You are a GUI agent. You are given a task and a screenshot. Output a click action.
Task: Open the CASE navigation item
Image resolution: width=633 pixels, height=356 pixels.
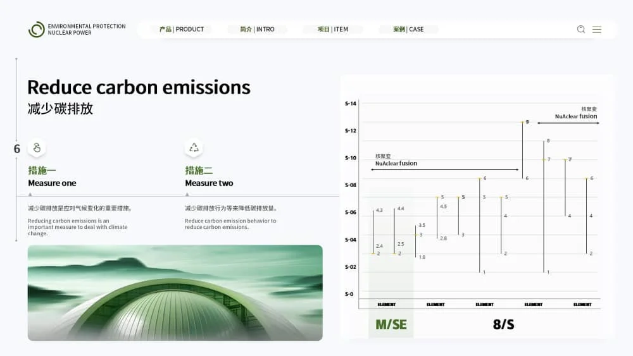[x=408, y=30]
